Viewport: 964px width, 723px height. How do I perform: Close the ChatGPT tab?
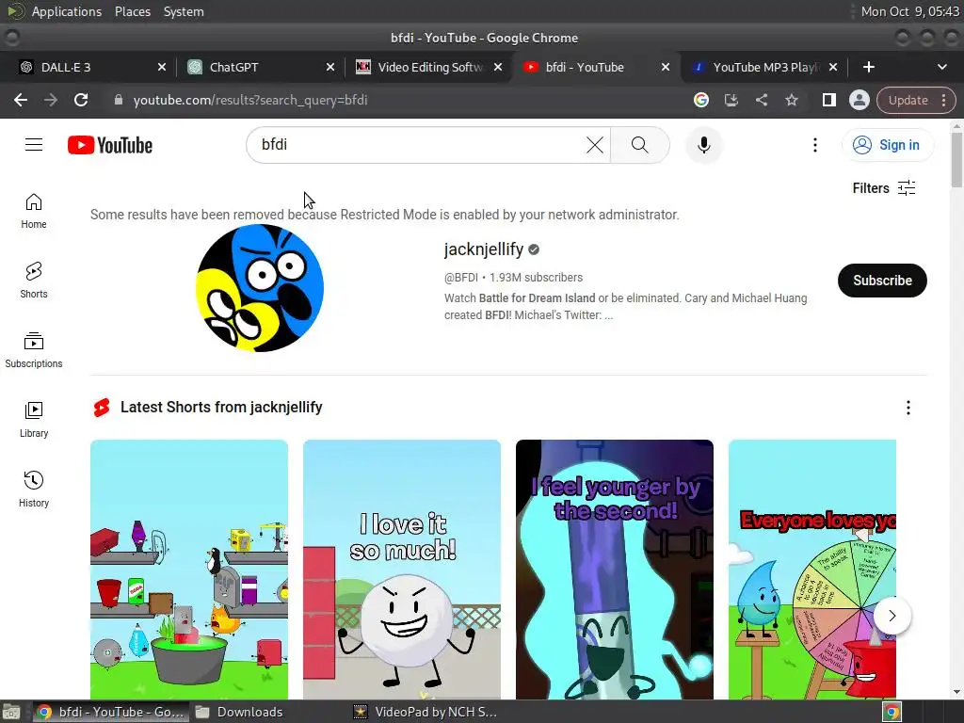330,67
